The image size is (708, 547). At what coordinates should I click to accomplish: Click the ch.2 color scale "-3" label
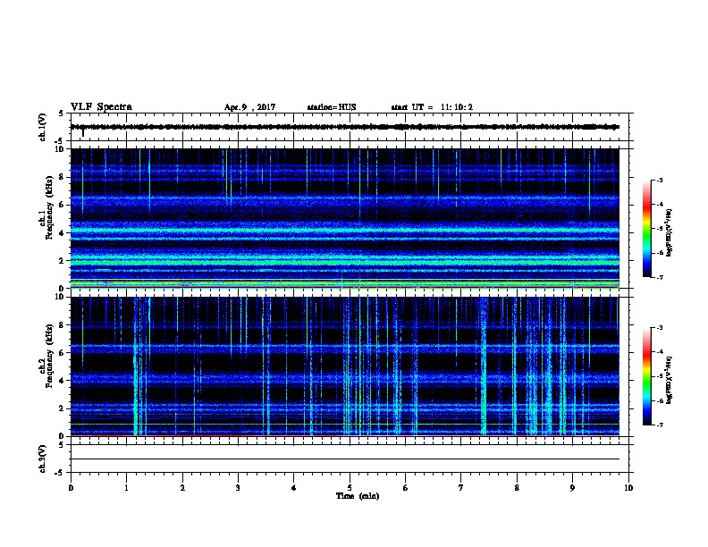pyautogui.click(x=659, y=328)
